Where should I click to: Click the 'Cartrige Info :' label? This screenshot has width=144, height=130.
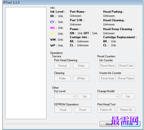point(79,37)
